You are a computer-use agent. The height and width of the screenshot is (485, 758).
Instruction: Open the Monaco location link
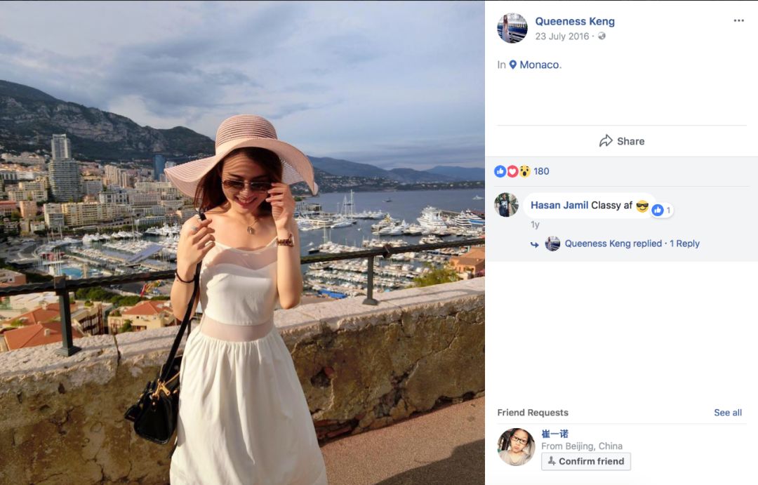[539, 65]
